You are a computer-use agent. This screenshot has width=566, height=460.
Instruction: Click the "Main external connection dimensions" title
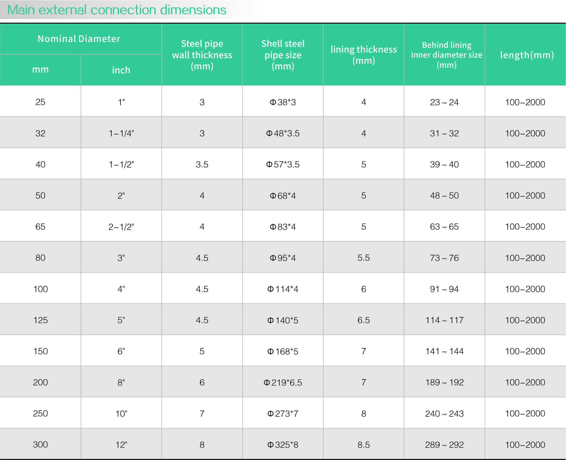coord(117,10)
